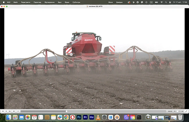Click the rewind button in VLC controls

point(3,111)
